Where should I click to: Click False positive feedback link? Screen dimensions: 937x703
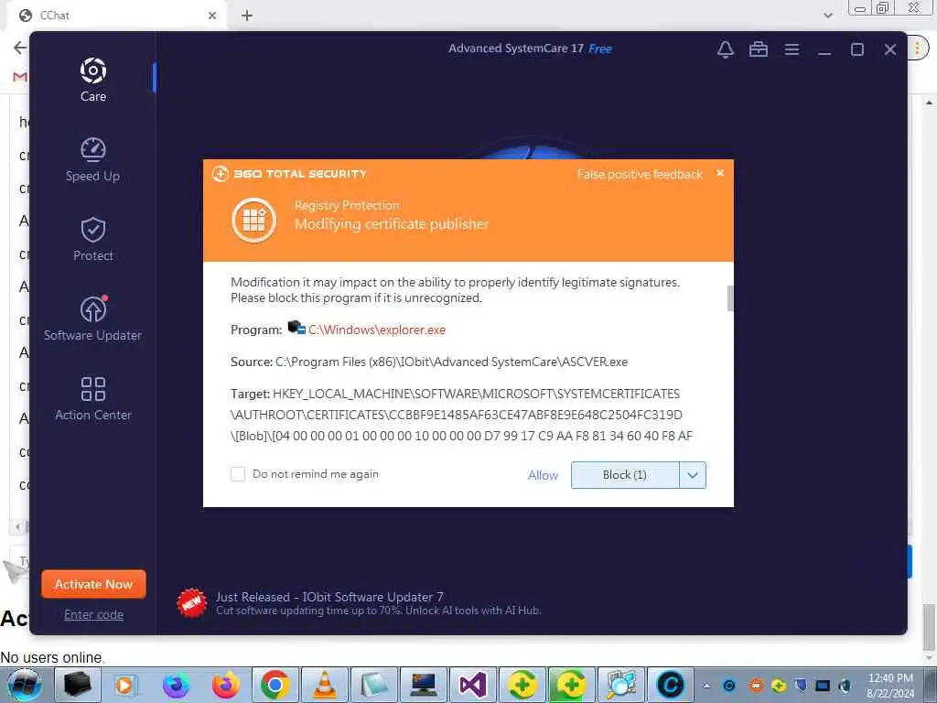(x=640, y=174)
